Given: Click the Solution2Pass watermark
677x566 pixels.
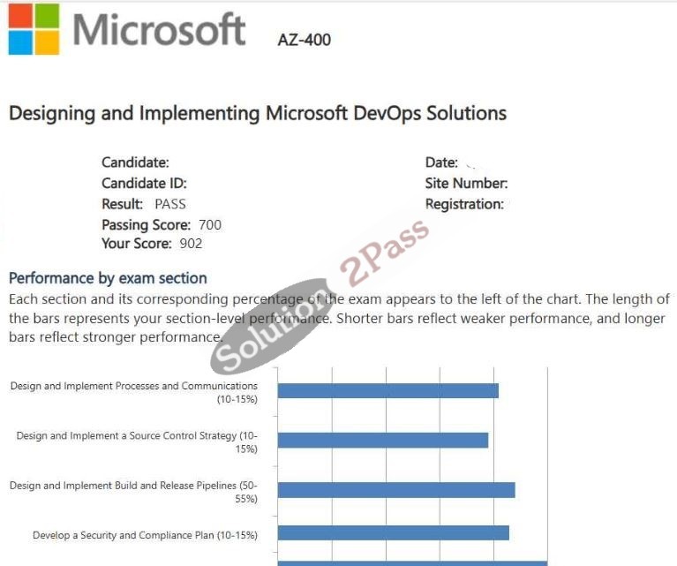Looking at the screenshot, I should 320,296.
